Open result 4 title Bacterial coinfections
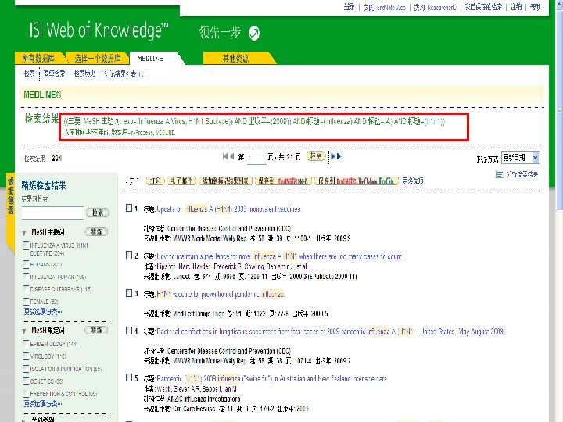Viewport: 563px width, 422px height. click(x=330, y=331)
